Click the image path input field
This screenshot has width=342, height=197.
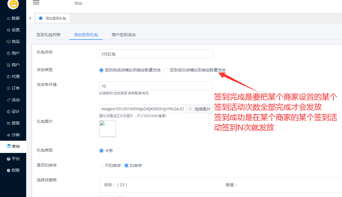coord(143,109)
